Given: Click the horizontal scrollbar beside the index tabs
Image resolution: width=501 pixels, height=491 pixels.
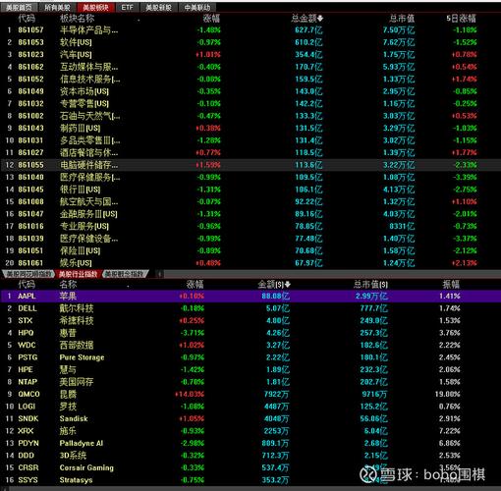Looking at the screenshot, I should click(x=332, y=274).
